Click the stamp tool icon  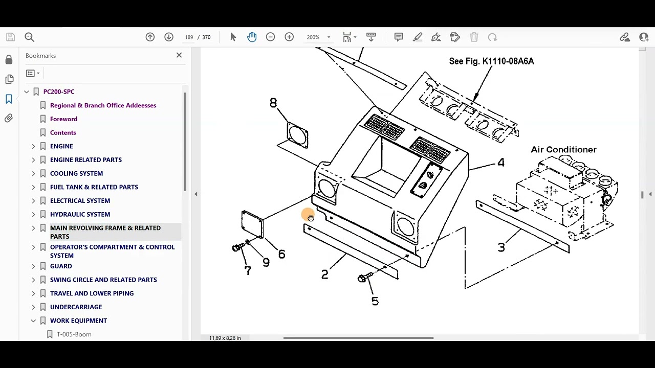pyautogui.click(x=455, y=37)
